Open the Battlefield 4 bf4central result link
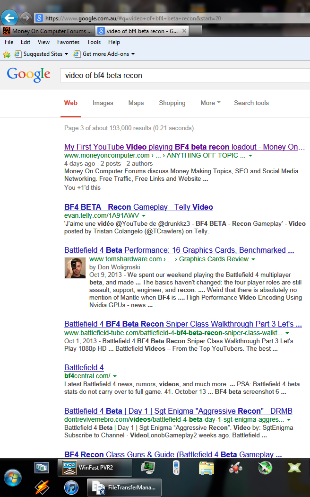Screen dimensions: 310x497 click(84, 367)
